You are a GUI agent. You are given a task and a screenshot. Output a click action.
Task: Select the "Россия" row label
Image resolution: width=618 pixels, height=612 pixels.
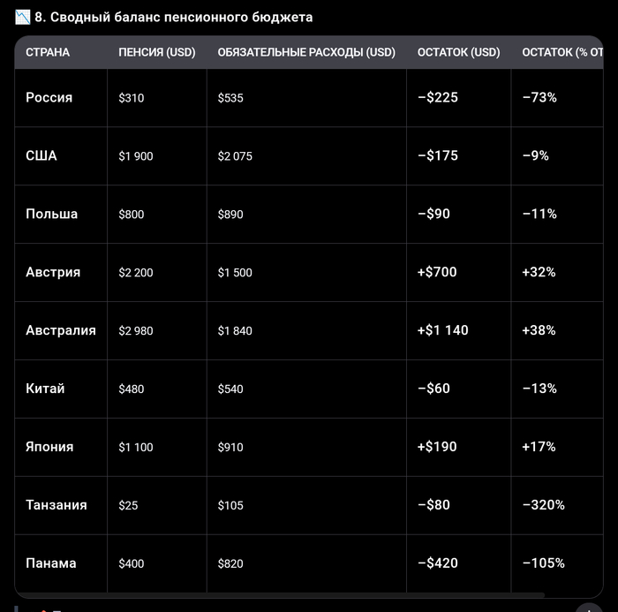[x=49, y=97]
